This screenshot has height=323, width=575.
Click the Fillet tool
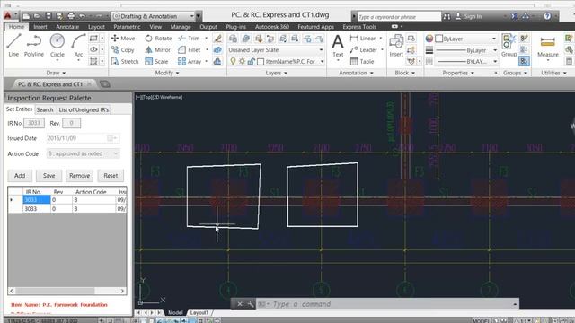click(190, 50)
